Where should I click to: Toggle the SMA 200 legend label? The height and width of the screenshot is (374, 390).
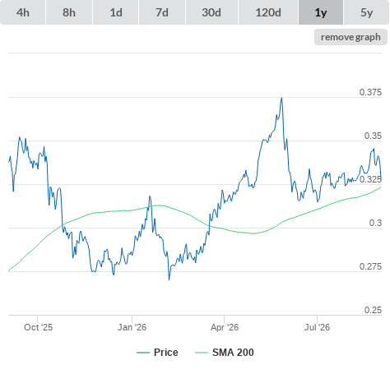click(x=233, y=353)
